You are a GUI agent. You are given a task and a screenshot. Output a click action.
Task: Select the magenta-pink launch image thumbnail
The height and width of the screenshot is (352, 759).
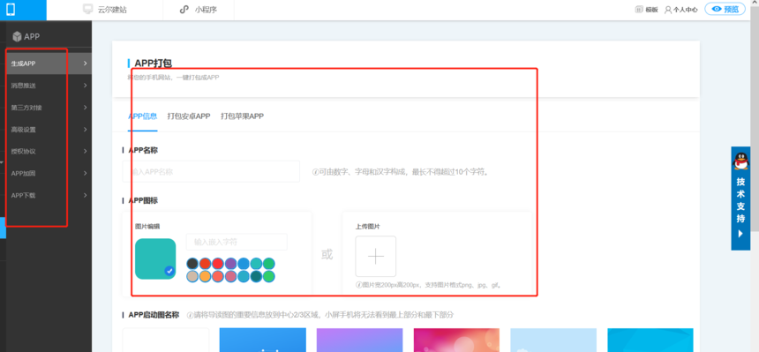[x=457, y=340]
